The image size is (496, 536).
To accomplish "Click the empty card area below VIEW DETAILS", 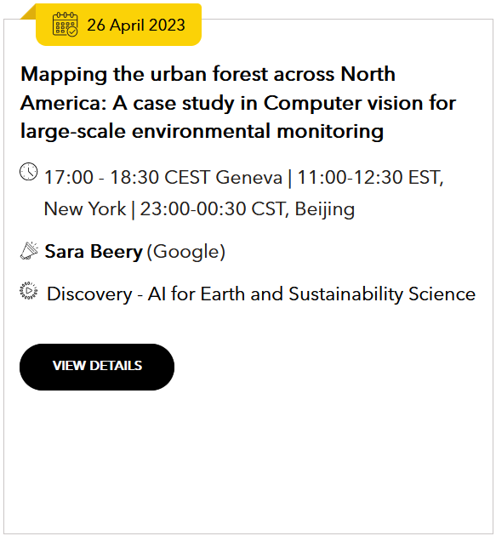I will click(248, 461).
